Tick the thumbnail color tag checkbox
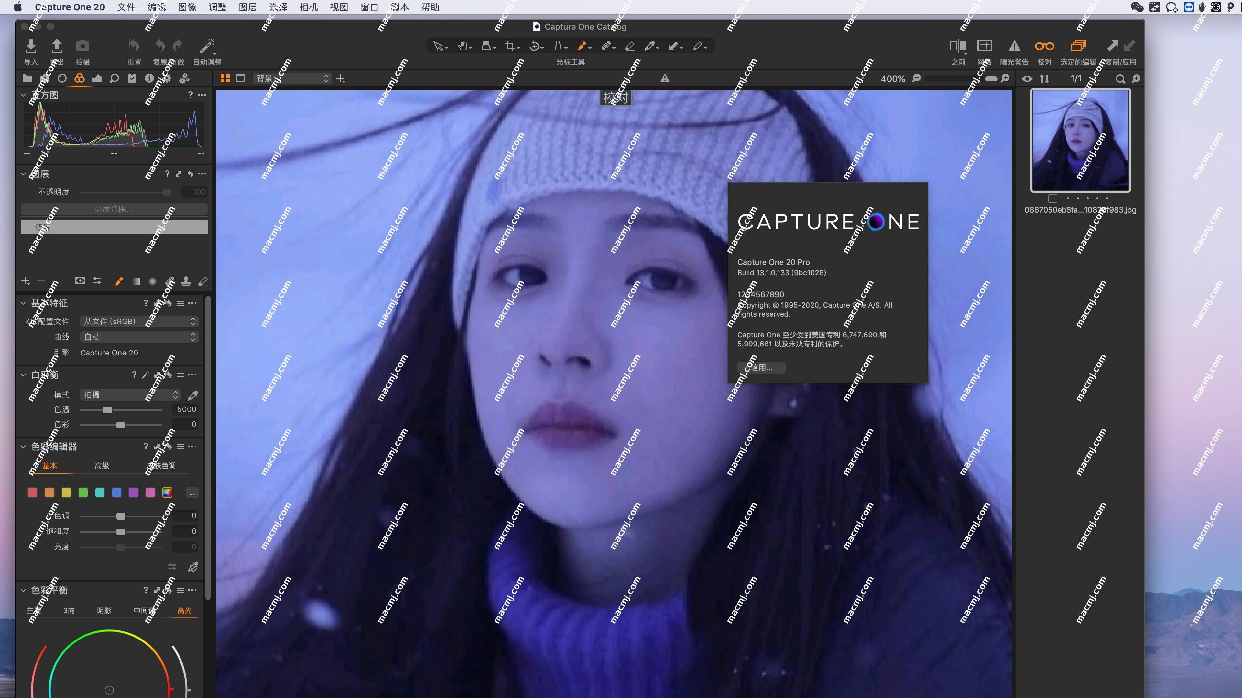The image size is (1242, 698). coord(1052,198)
